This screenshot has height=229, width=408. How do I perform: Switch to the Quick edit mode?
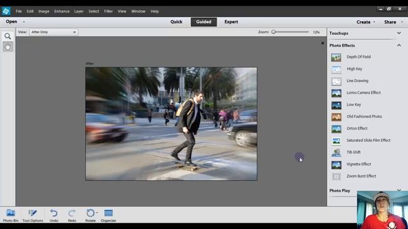[177, 22]
